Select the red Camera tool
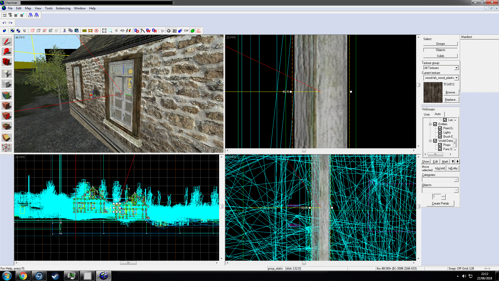Image resolution: width=499 pixels, height=281 pixels. click(x=7, y=62)
